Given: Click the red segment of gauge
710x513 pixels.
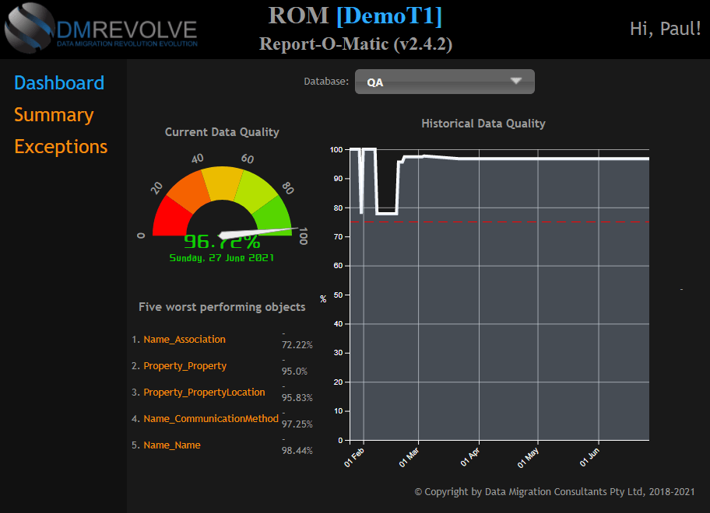Looking at the screenshot, I should [169, 218].
